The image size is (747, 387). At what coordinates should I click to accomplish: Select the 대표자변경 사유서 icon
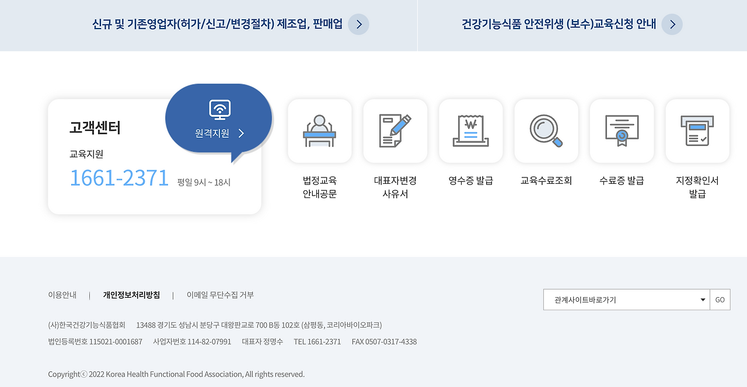coord(395,131)
